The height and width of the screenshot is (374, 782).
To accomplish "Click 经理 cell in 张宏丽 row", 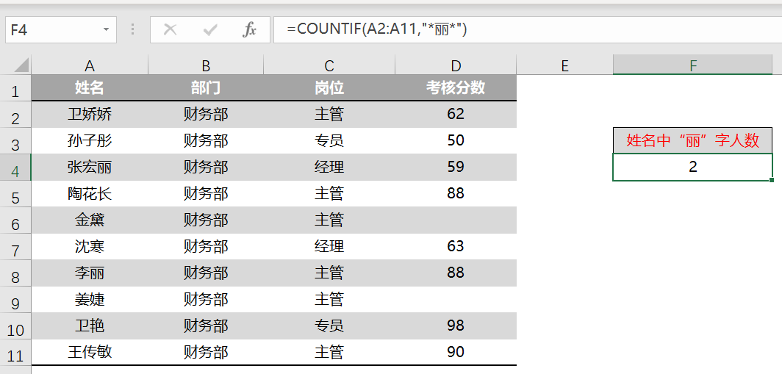I will click(329, 167).
